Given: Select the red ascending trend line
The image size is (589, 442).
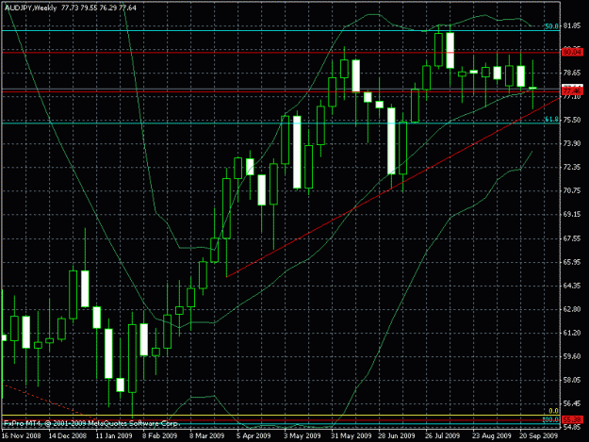Looking at the screenshot, I should (393, 187).
